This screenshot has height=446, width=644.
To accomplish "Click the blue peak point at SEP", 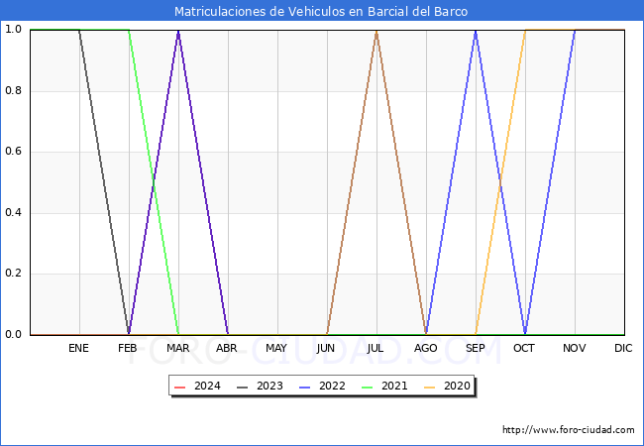I will tap(476, 31).
